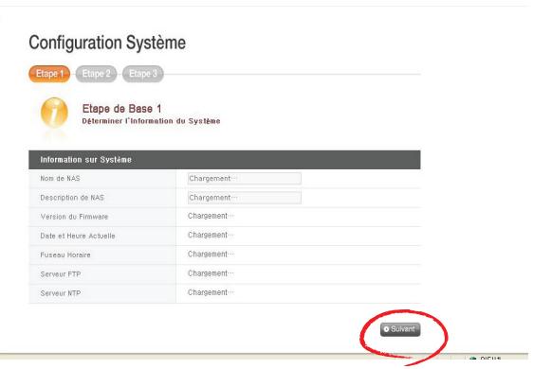Viewport: 533px width, 369px height.
Task: Select the Serveur FTP label
Action: pos(61,274)
